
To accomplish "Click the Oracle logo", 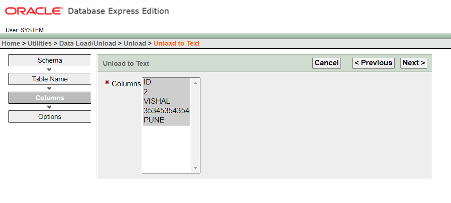I will (34, 11).
